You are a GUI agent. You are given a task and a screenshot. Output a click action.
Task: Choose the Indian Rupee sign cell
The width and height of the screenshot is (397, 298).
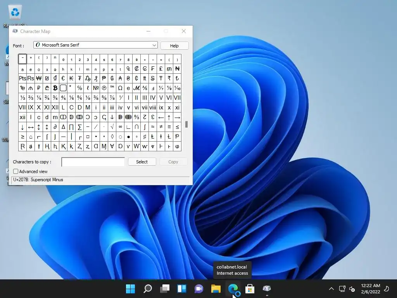169,78
